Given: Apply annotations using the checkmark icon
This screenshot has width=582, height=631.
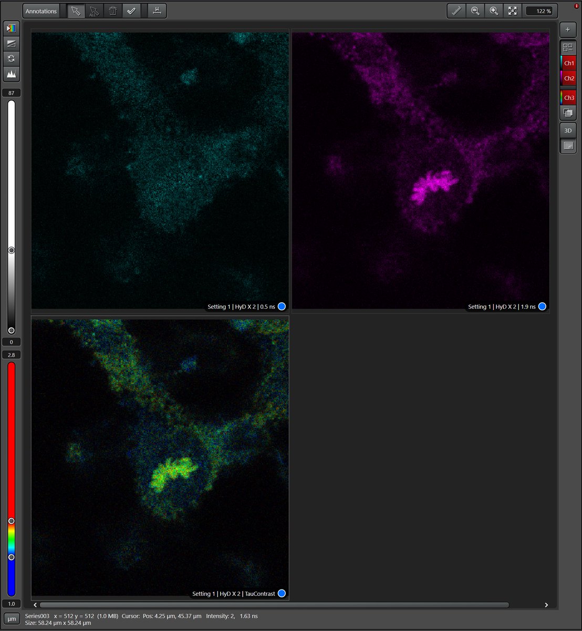Looking at the screenshot, I should point(131,11).
